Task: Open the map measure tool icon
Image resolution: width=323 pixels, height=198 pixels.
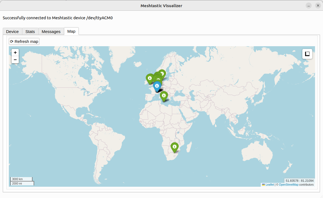Action: pos(307,54)
